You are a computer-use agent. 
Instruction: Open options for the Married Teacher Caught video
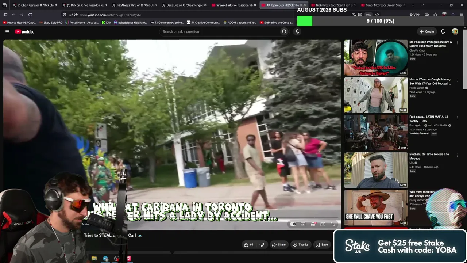(x=458, y=80)
